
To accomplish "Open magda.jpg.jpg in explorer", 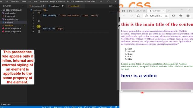I will click(12, 19).
